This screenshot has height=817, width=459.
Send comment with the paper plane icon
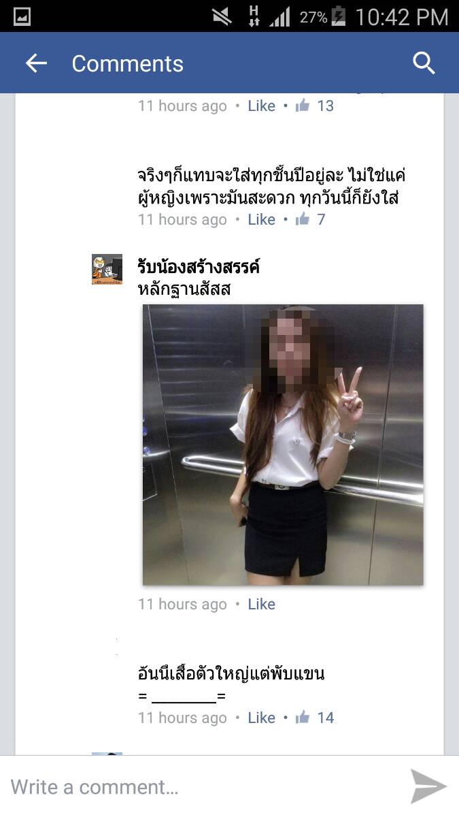tap(428, 786)
